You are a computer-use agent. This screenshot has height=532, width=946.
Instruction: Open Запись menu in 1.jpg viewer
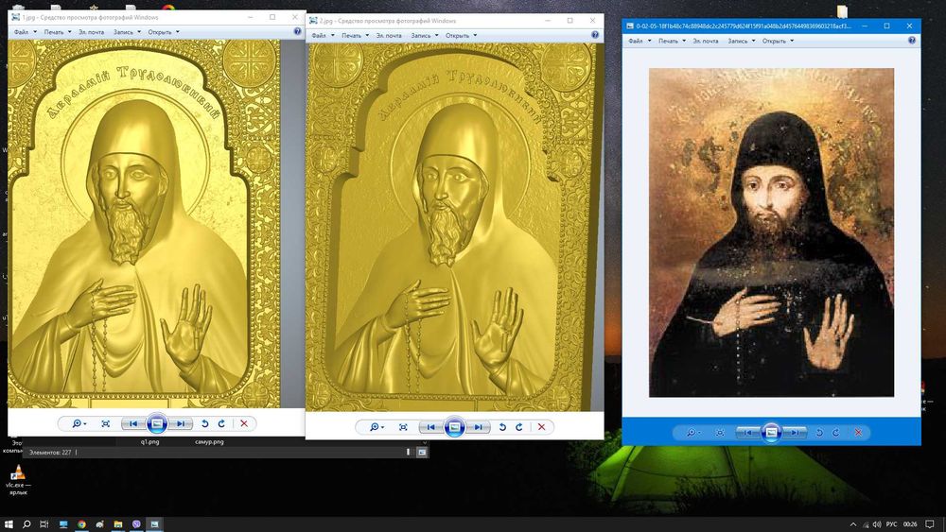(127, 32)
